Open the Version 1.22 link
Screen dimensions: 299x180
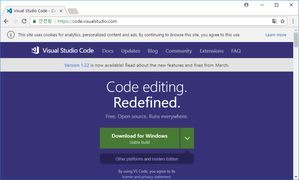pos(77,65)
